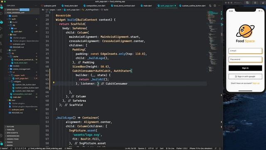Open custom_flat_button.dart in file tree

point(25,85)
